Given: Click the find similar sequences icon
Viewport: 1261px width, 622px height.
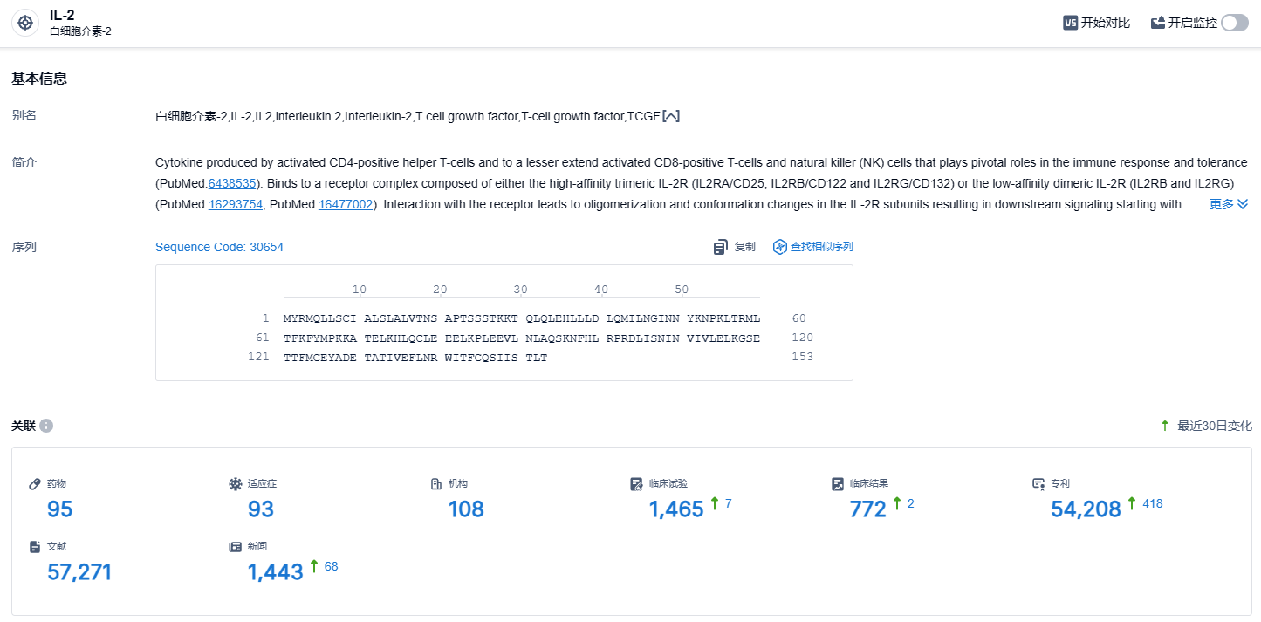Looking at the screenshot, I should pos(780,247).
